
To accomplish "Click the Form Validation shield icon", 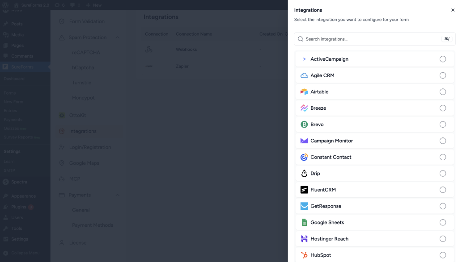I will pyautogui.click(x=62, y=21).
